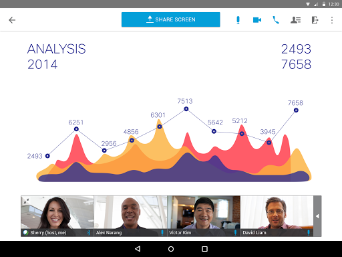Screen dimensions: 342x257
Task: Click the 7513 data point marker
Action: click(x=186, y=109)
